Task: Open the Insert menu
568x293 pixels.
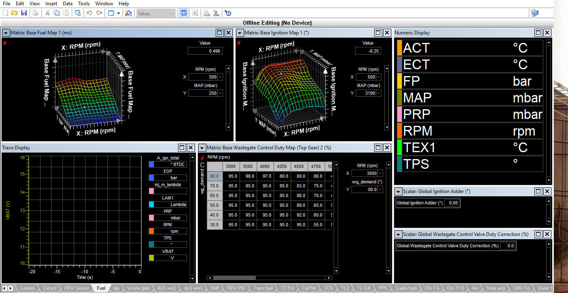Action: coord(51,3)
